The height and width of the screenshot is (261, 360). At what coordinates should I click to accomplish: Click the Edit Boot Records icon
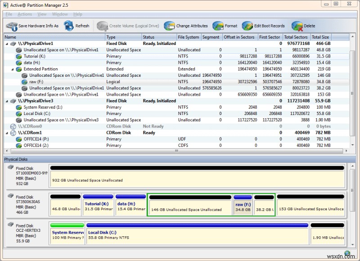247,26
